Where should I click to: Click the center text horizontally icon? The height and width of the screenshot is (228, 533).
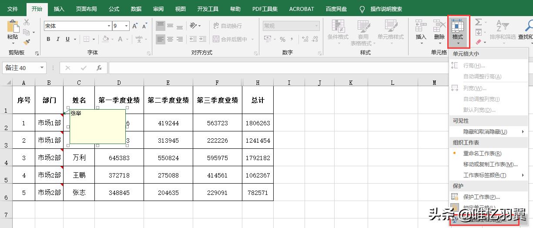pyautogui.click(x=171, y=39)
